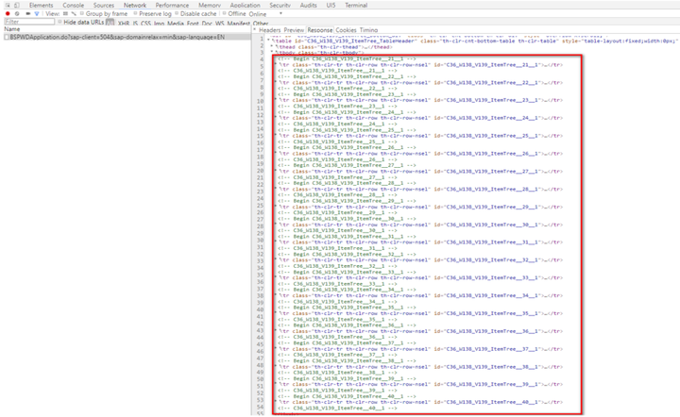
Task: Filter requests by Other type
Action: point(261,24)
